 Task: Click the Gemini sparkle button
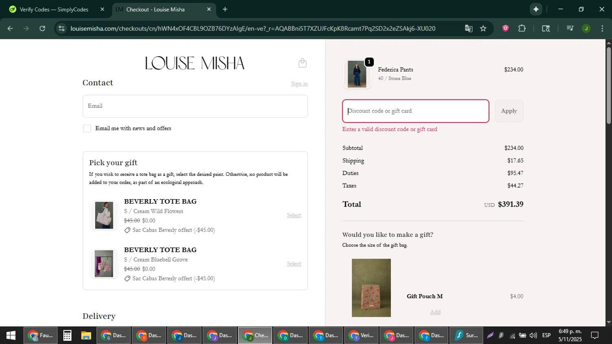[536, 9]
